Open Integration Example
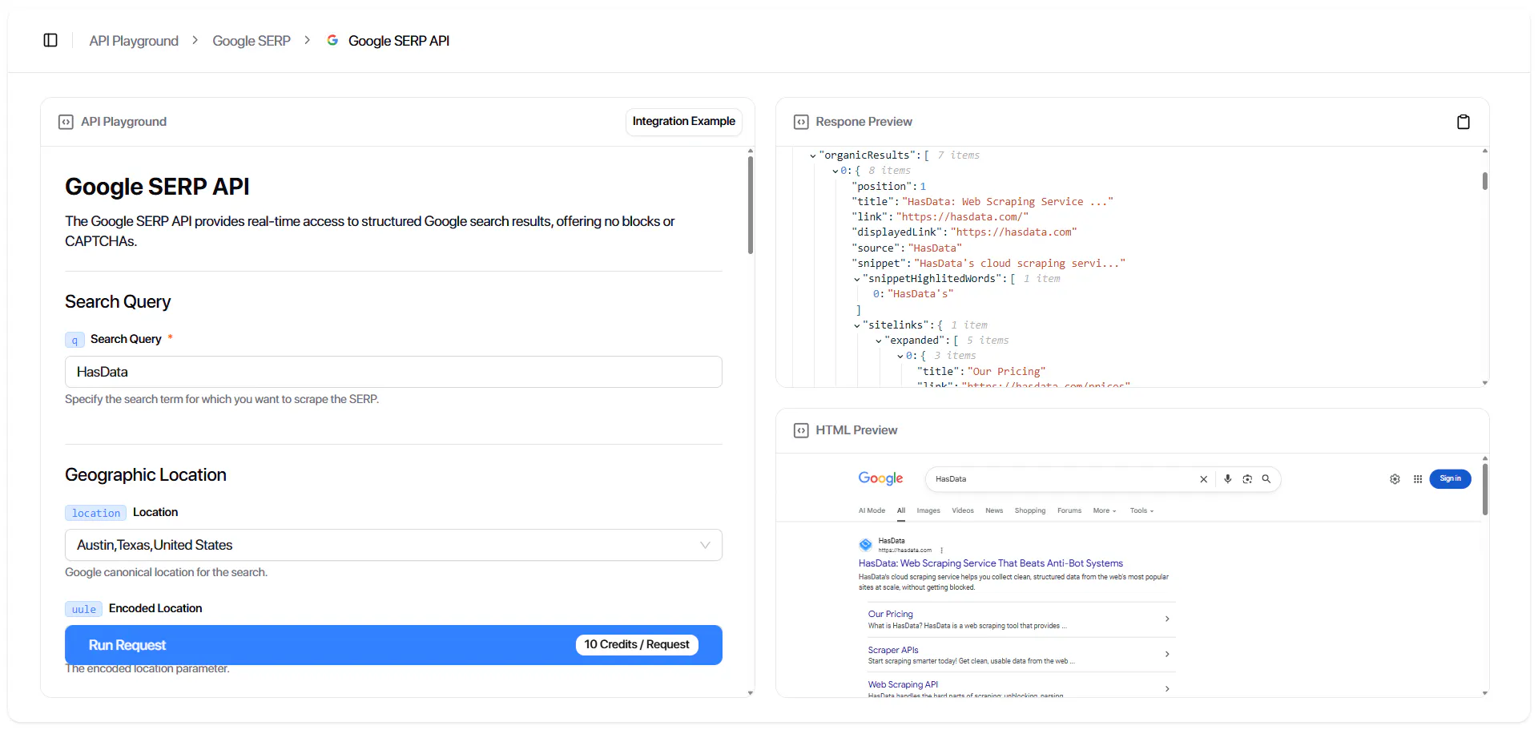The height and width of the screenshot is (730, 1538). click(684, 121)
